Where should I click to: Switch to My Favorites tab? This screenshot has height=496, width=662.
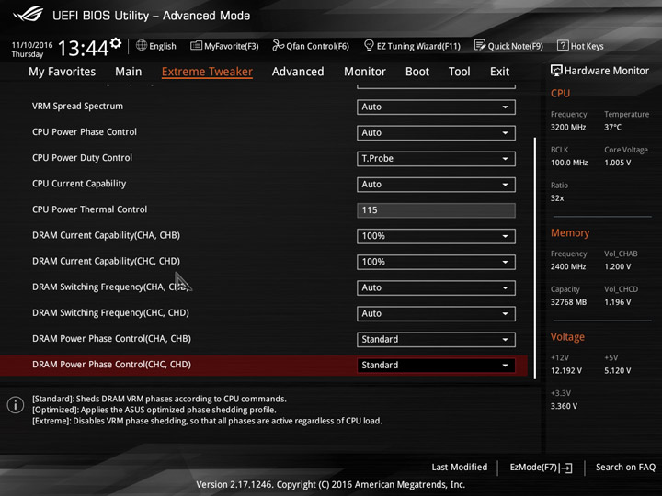tap(63, 72)
